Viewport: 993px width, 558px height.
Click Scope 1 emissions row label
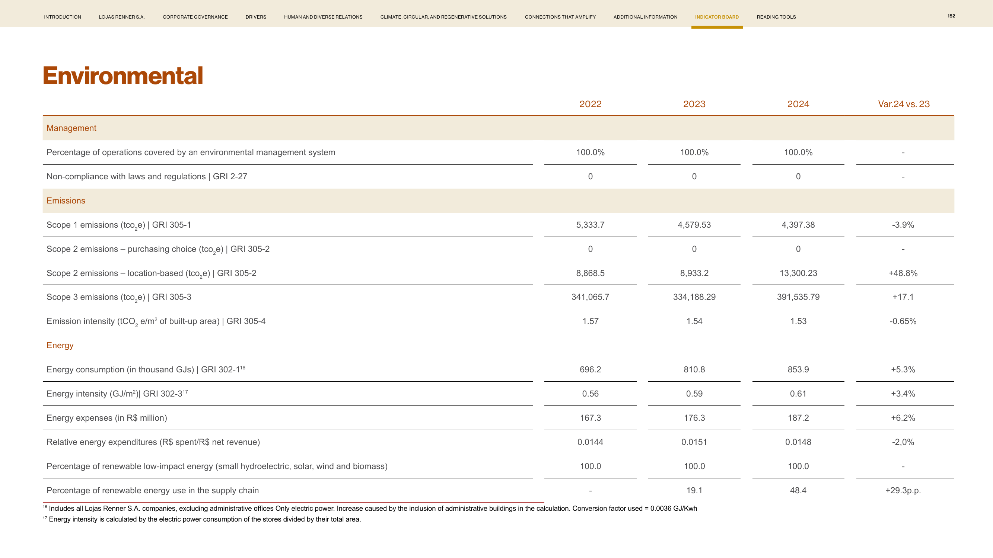click(x=119, y=225)
